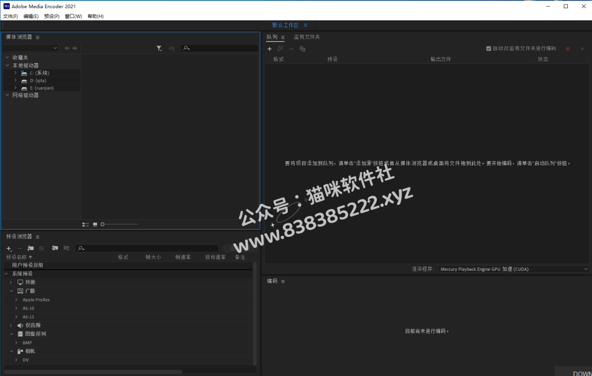Expand the AS-10 presets
The width and height of the screenshot is (592, 376).
[x=16, y=309]
